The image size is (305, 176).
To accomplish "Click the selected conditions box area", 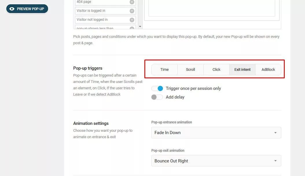I will (212, 8).
